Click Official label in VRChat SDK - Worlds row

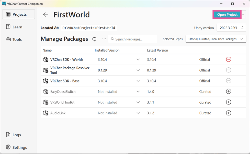(205, 60)
